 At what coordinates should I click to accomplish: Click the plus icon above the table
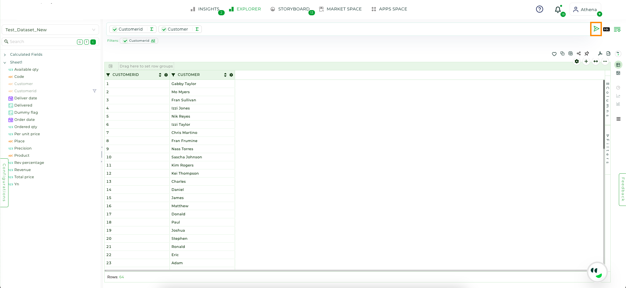pos(586,61)
